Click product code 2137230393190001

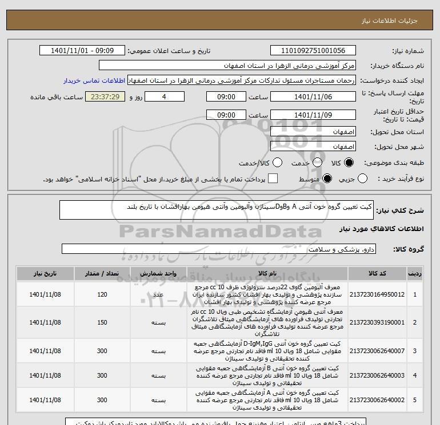pos(377,322)
